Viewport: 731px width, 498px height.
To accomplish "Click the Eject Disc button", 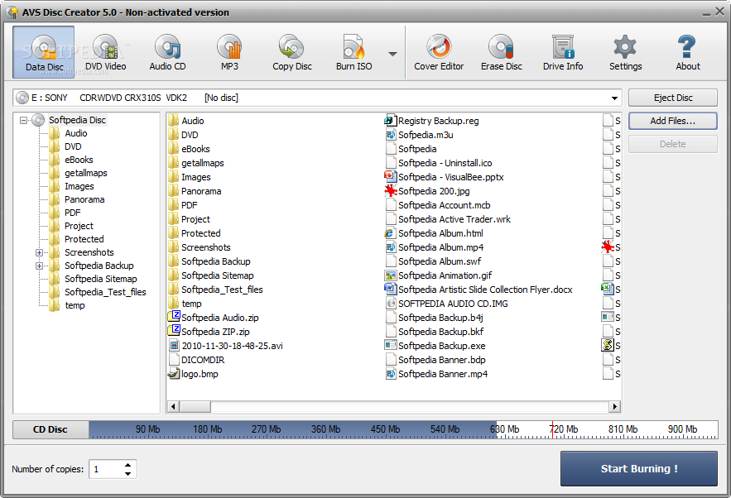I will point(673,98).
